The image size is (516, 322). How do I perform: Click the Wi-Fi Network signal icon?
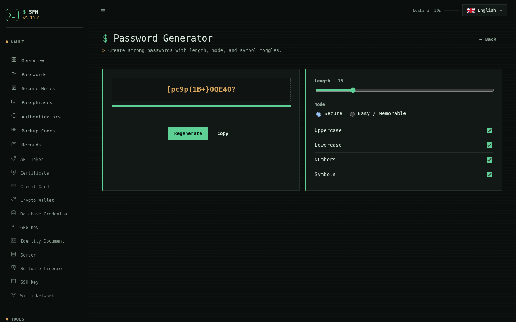tap(14, 295)
